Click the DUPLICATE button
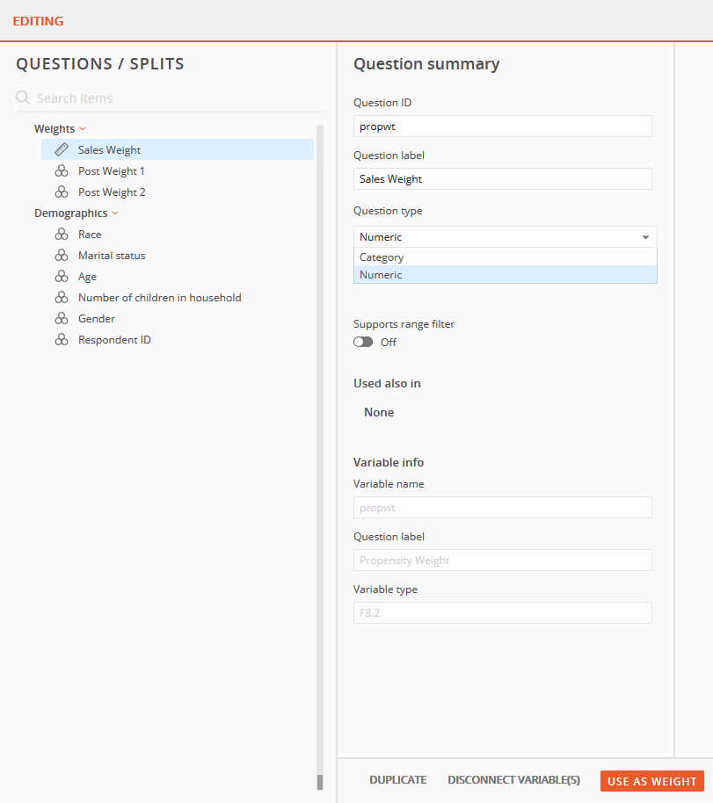713x803 pixels. pyautogui.click(x=397, y=780)
